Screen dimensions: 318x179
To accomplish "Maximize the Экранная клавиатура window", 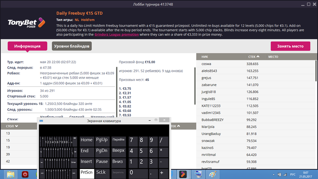I will point(156,120).
